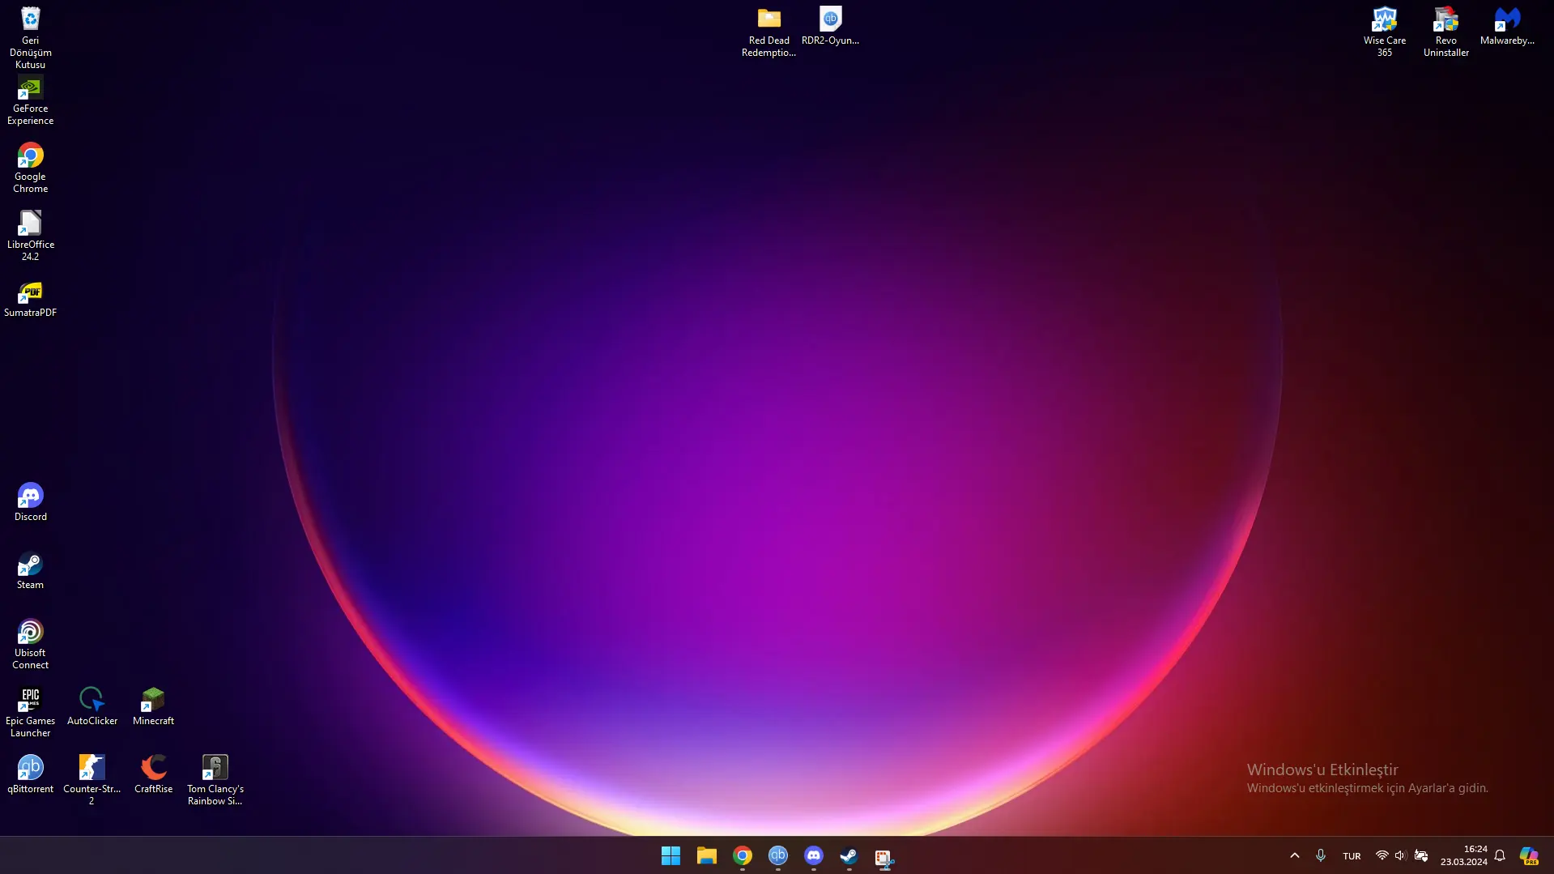
Task: Select the LibreOffice 24.2 desktop icon
Action: click(30, 236)
